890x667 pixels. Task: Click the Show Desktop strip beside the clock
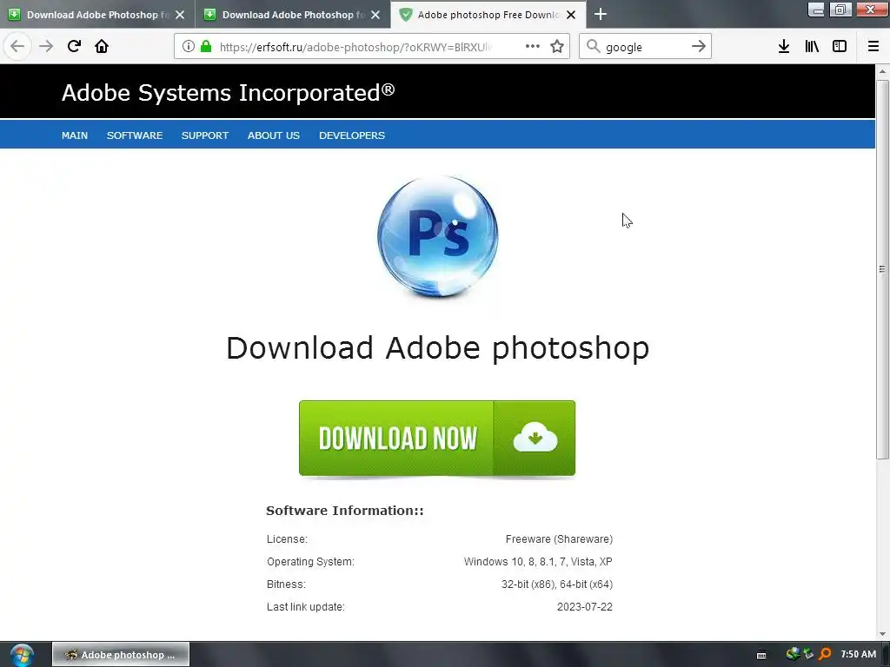[x=886, y=654]
